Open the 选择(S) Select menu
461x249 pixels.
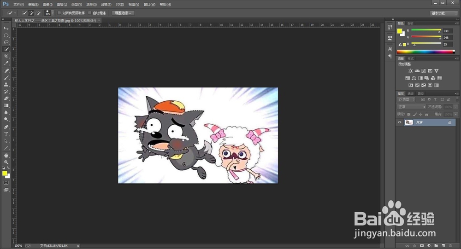coord(91,5)
